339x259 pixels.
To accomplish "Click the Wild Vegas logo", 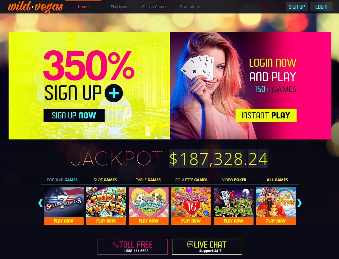I will 36,8.
